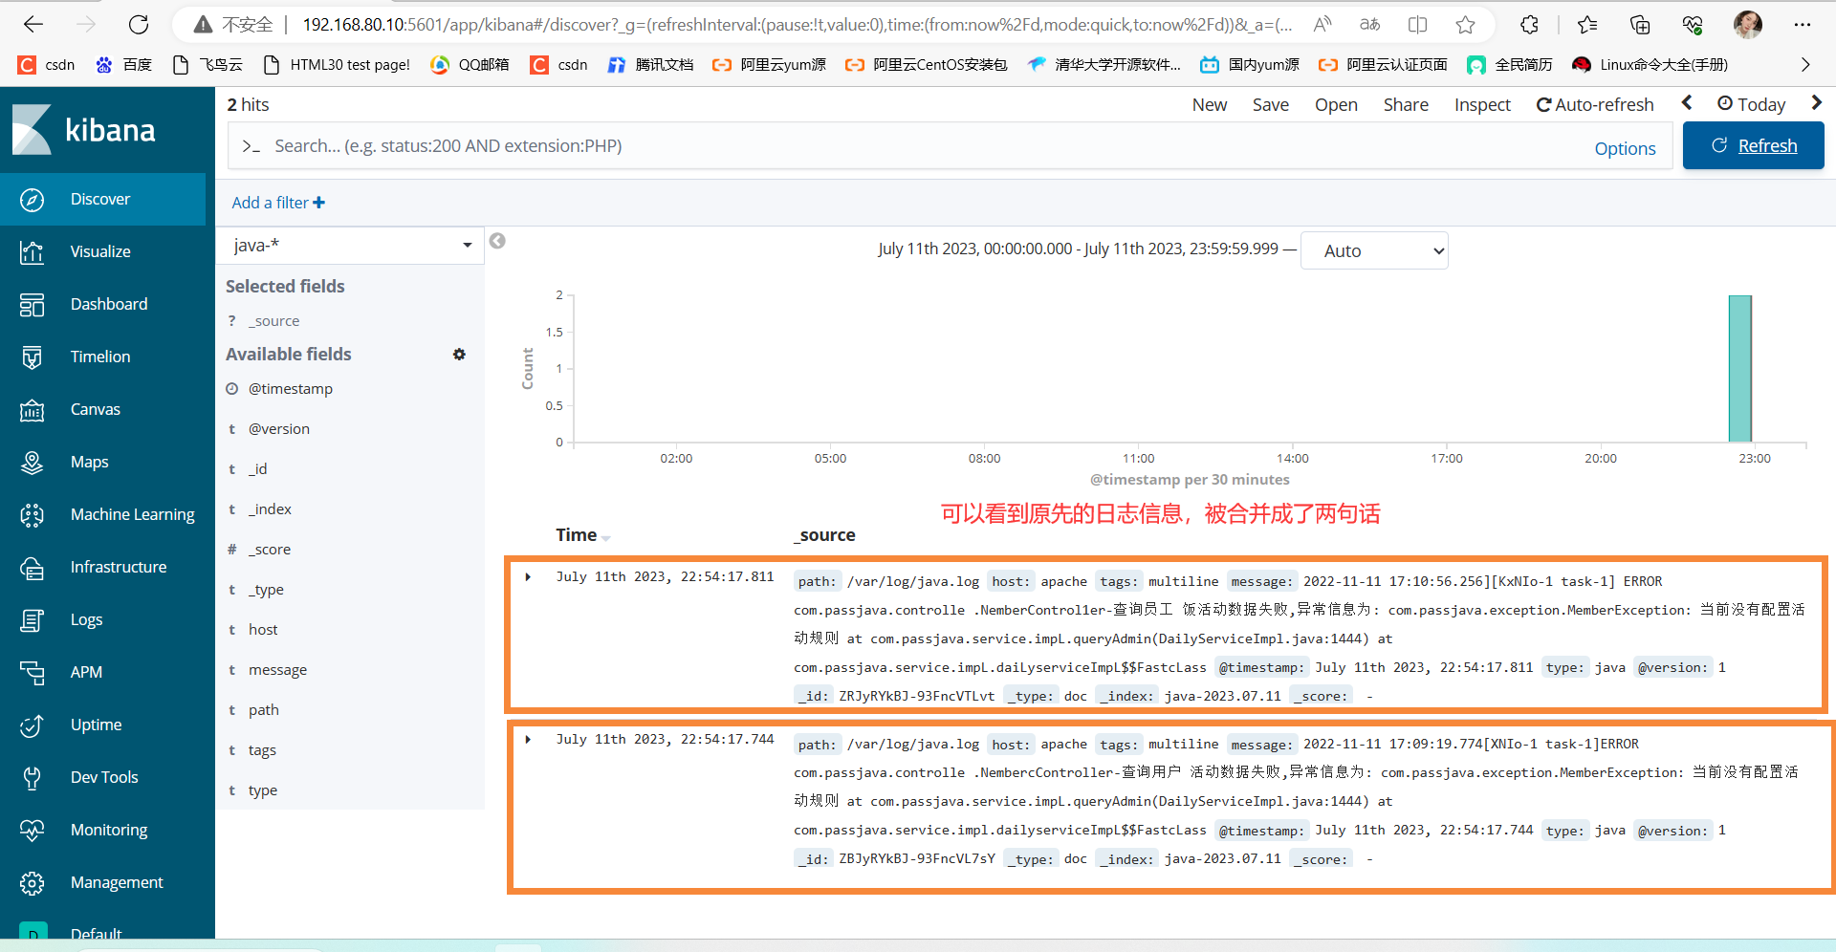Viewport: 1836px width, 952px height.
Task: Go to previous time range arrow
Action: click(1687, 103)
